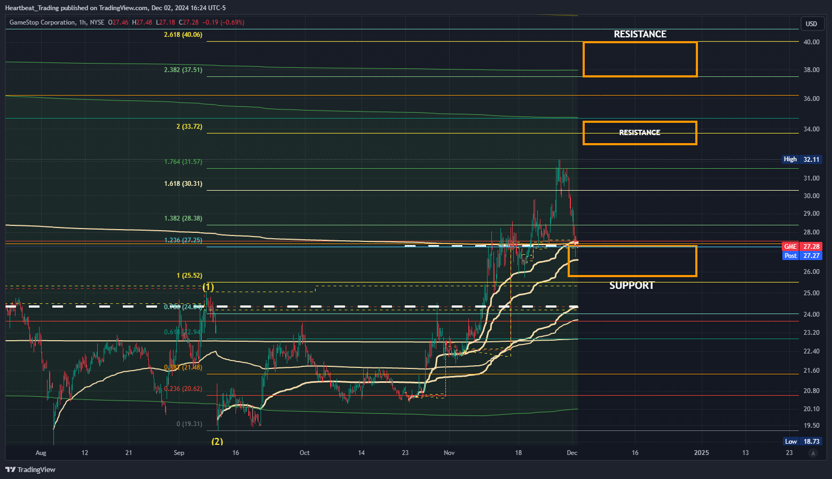
Task: Click the close value C27.28
Action: 189,22
